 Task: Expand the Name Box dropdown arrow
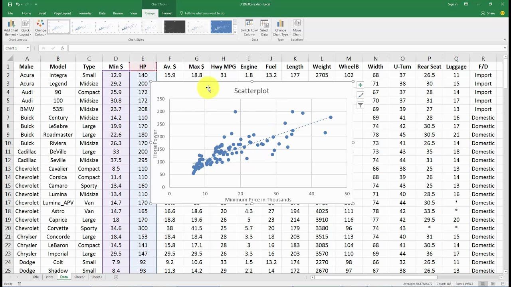[28, 48]
